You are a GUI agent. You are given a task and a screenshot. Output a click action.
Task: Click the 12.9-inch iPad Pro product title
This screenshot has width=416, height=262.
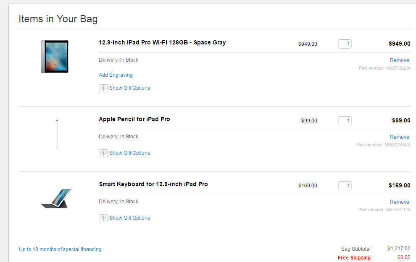click(x=162, y=42)
